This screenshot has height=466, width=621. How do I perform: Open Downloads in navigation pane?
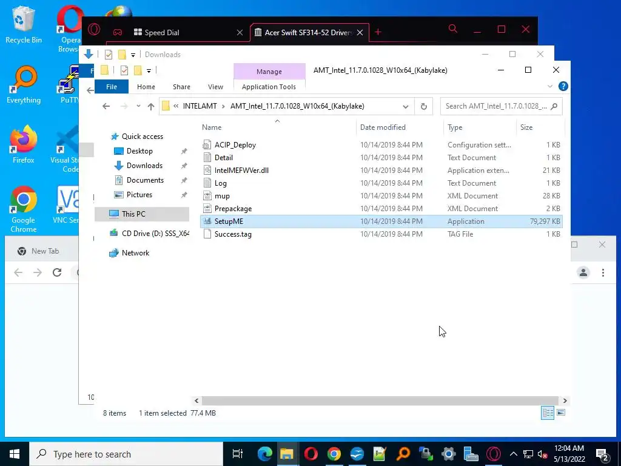coord(144,166)
